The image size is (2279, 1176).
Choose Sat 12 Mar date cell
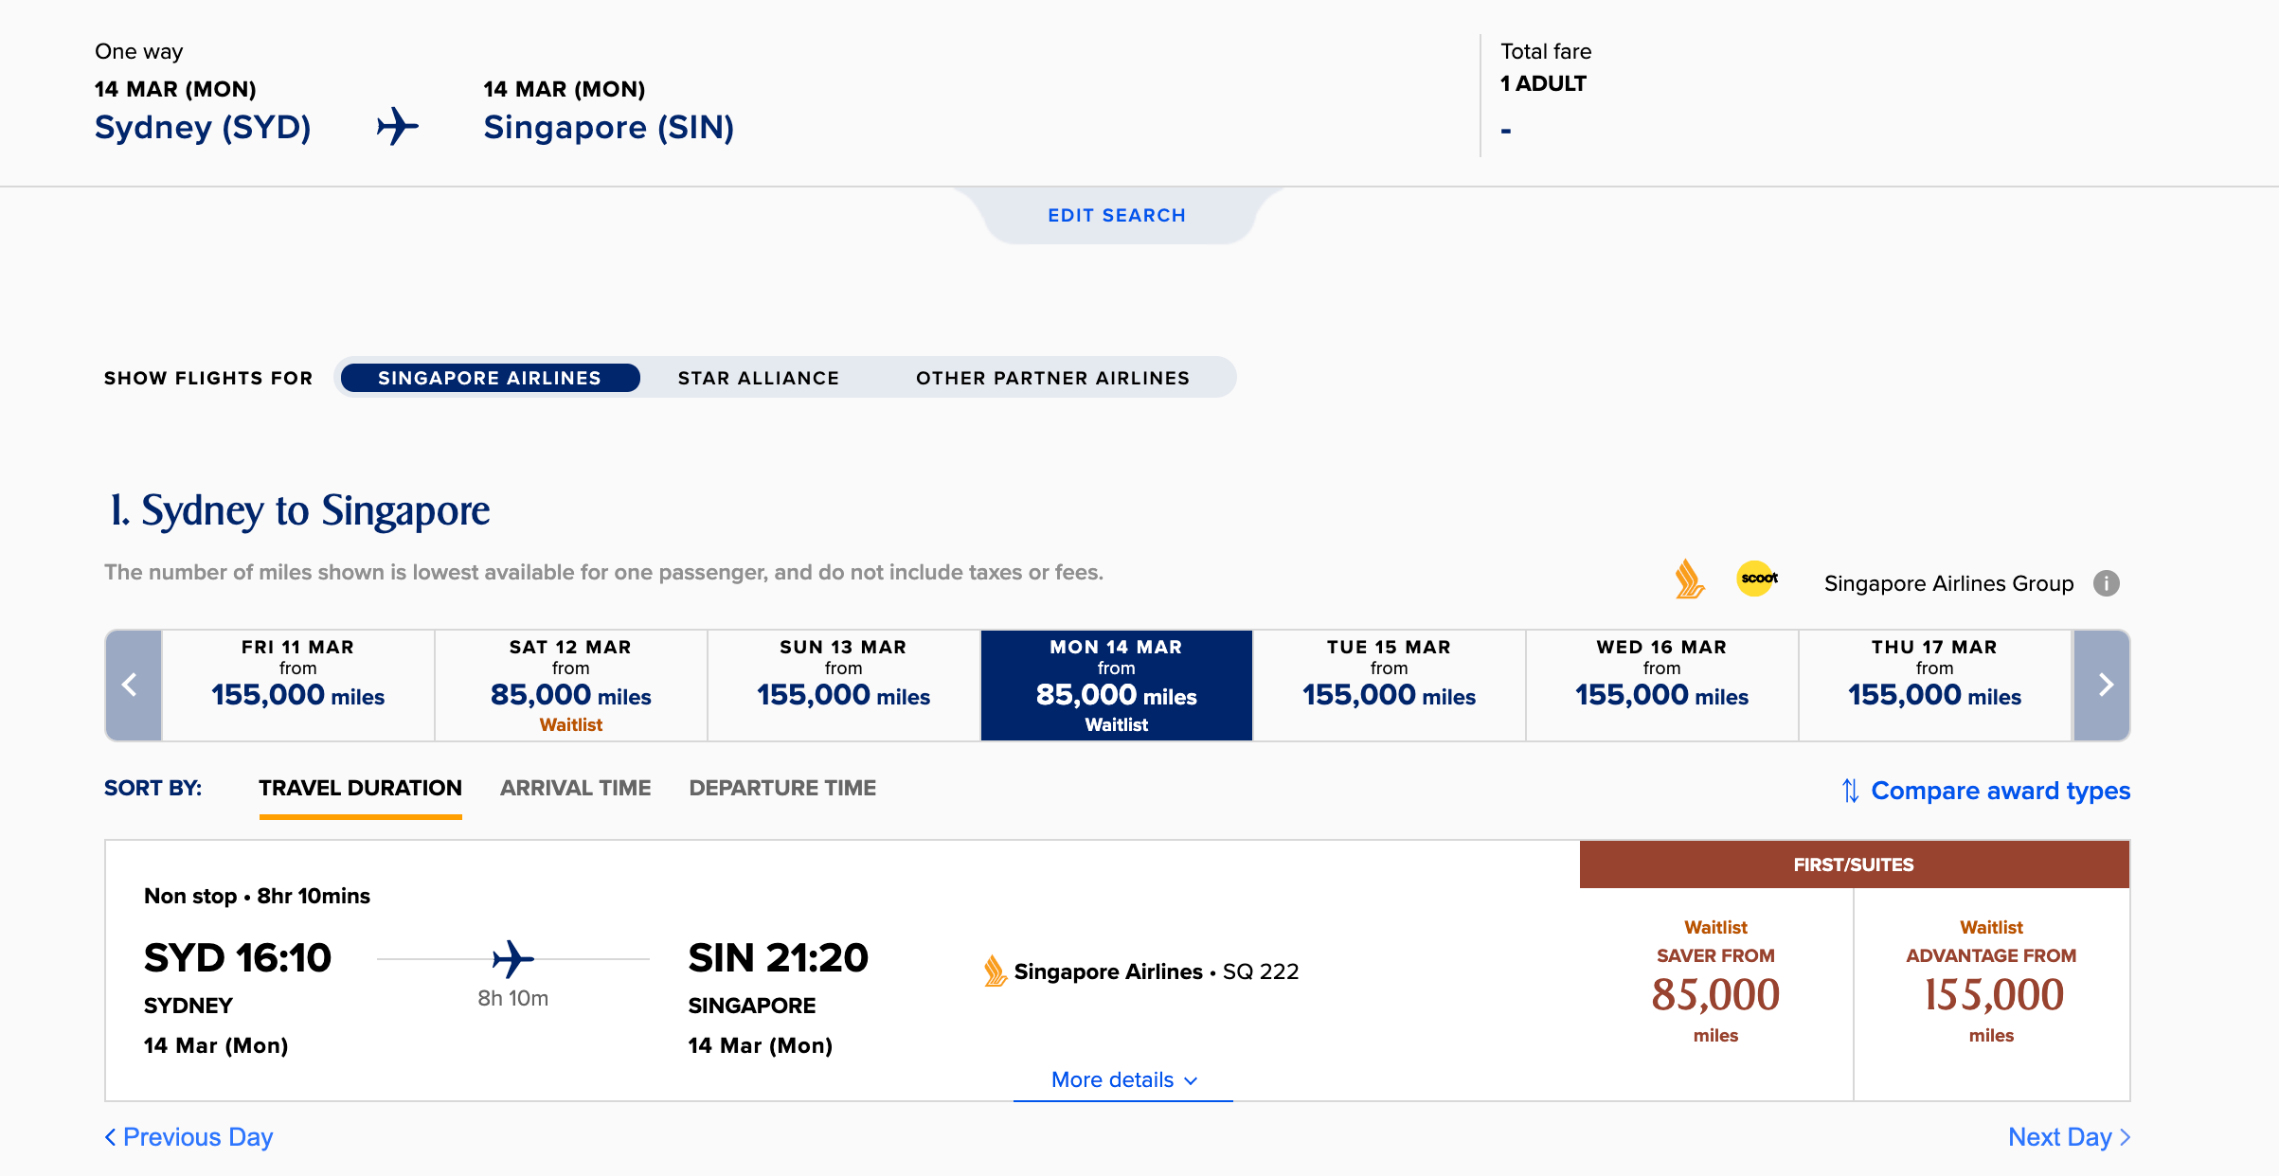570,685
